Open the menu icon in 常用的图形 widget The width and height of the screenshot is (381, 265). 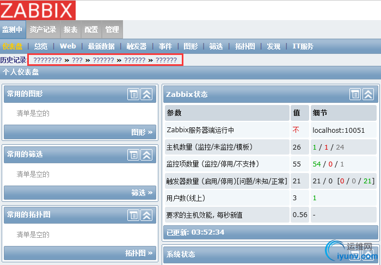[x=133, y=94]
